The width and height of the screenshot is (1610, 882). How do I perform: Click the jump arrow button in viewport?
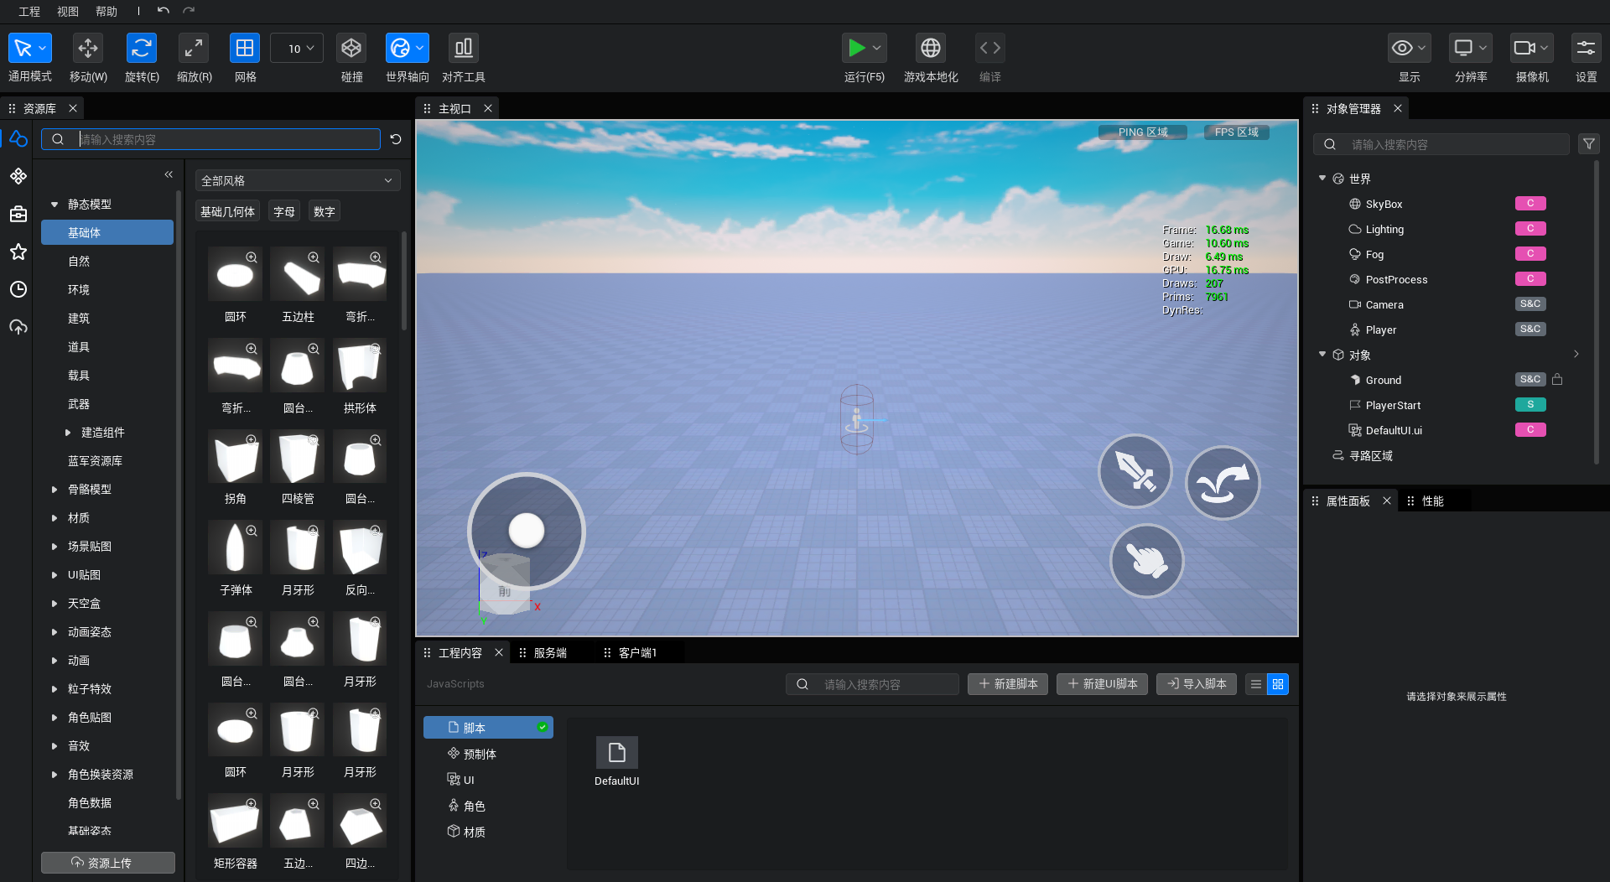pyautogui.click(x=1223, y=483)
